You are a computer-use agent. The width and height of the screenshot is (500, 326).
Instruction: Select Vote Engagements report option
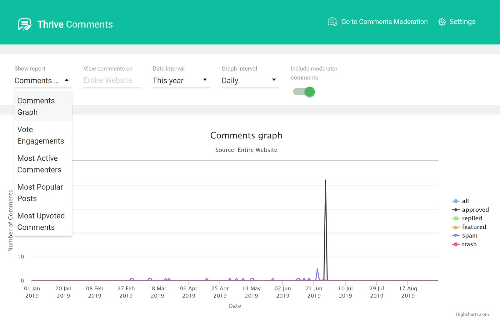coord(43,135)
